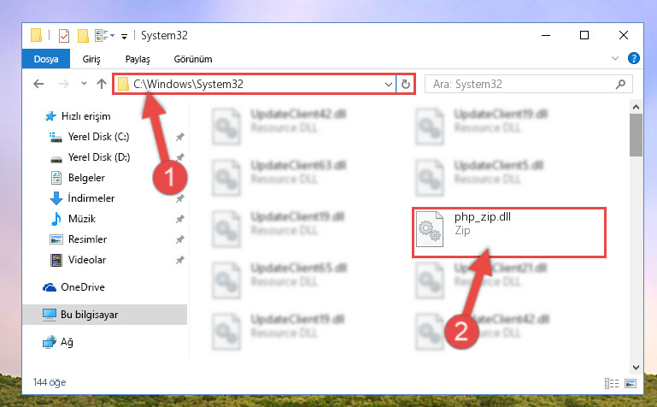Open the help question mark icon
657x407 pixels.
coord(634,58)
